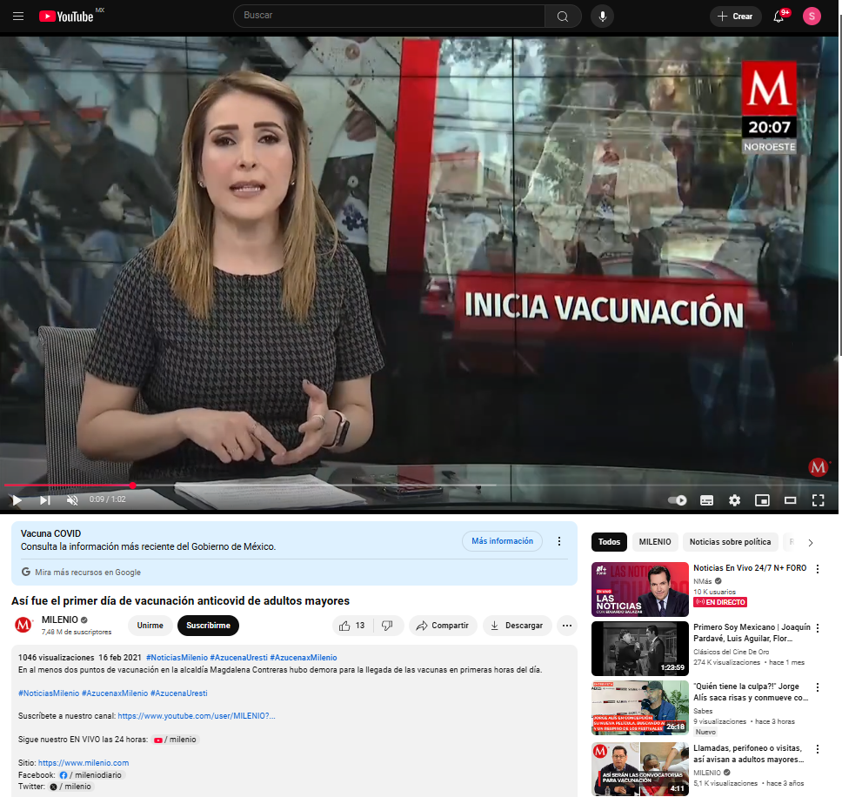Open the notifications bell
842x797 pixels.
[x=779, y=17]
